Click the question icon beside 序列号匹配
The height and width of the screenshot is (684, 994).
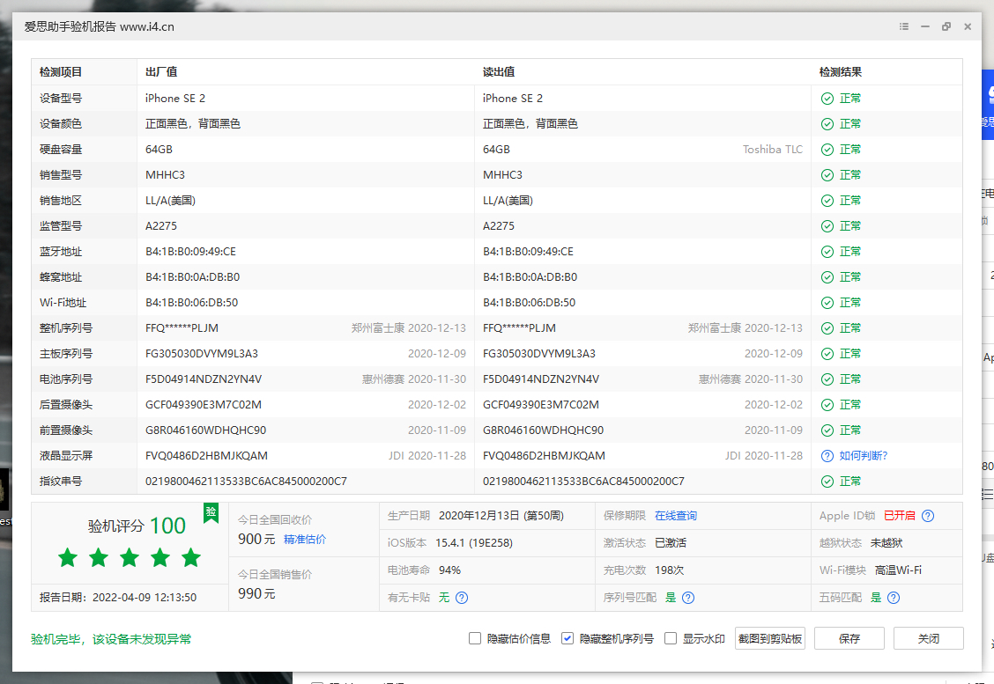(688, 598)
